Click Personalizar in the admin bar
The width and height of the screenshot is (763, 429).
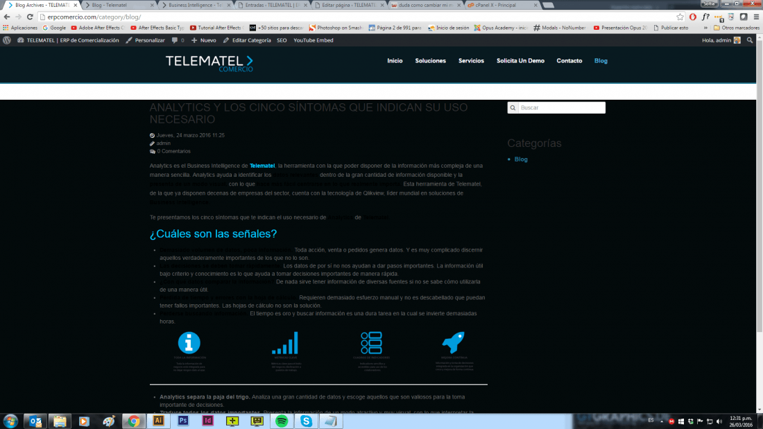point(145,40)
